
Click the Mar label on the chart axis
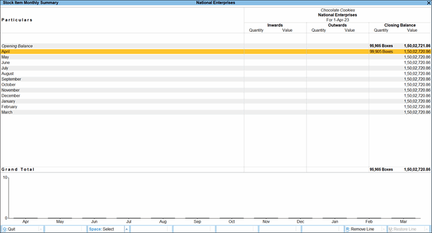click(x=403, y=221)
